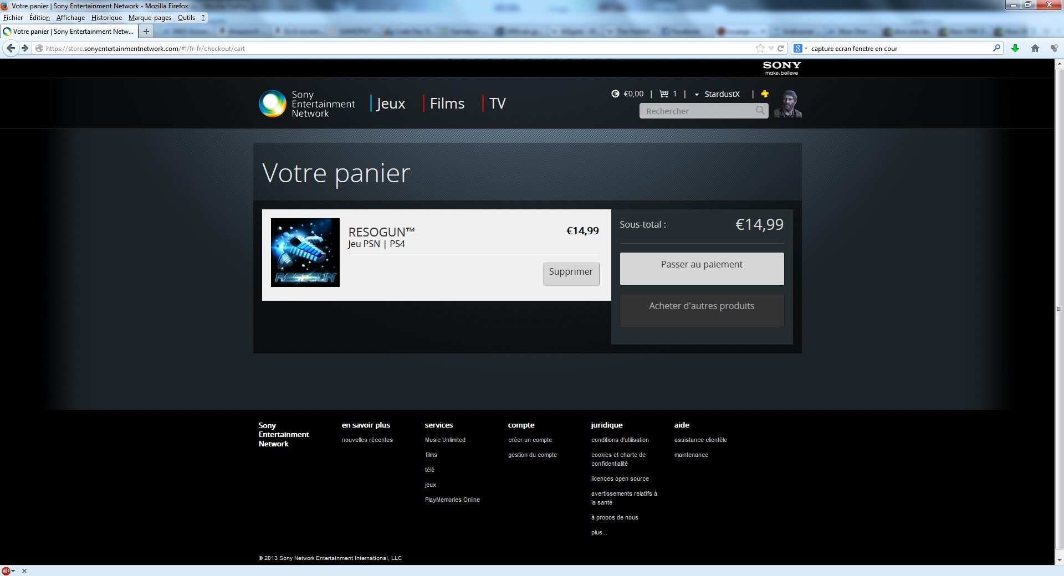Image resolution: width=1064 pixels, height=576 pixels.
Task: Click the browser Forward arrow button
Action: pyautogui.click(x=25, y=49)
